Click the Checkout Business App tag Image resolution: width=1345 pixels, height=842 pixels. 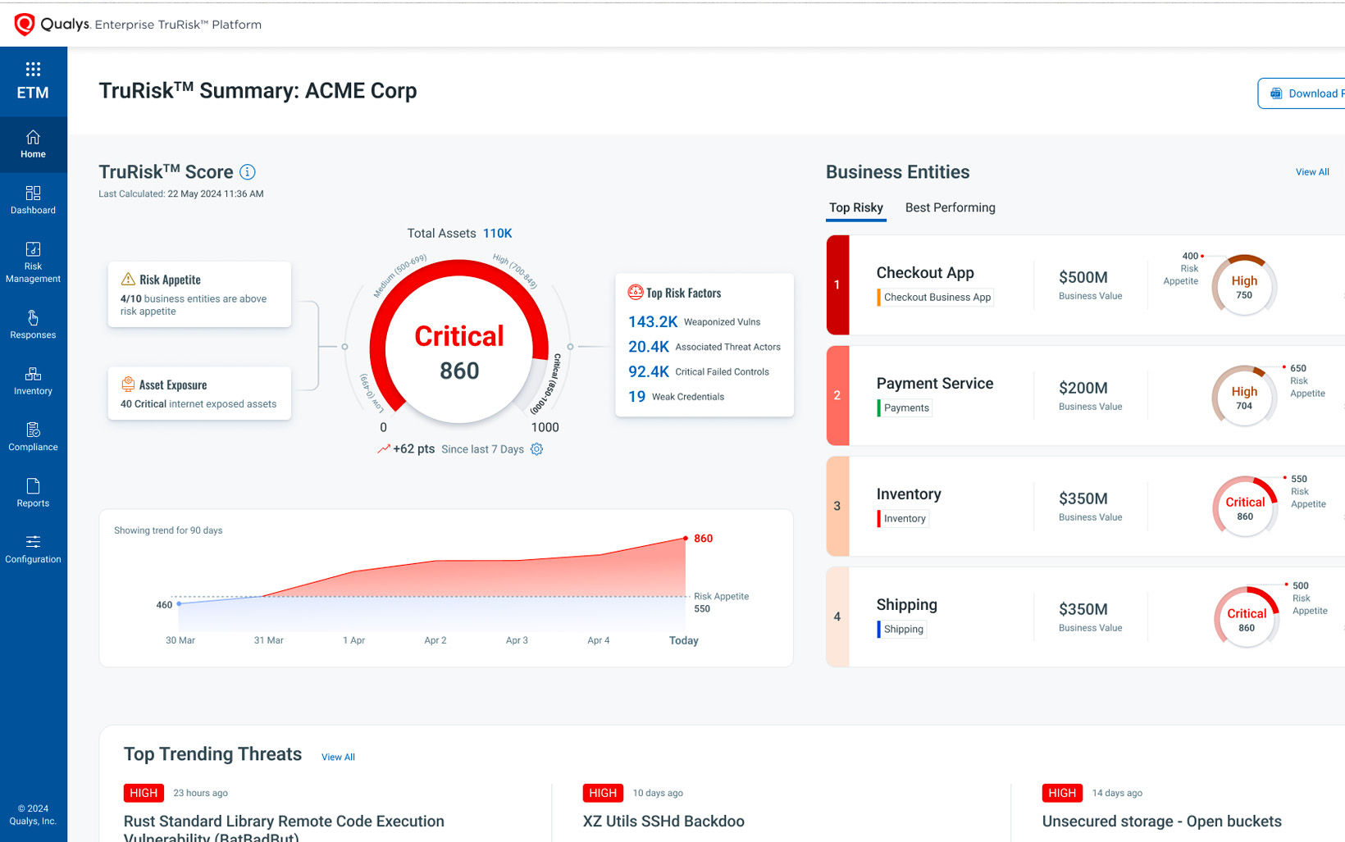tap(936, 297)
